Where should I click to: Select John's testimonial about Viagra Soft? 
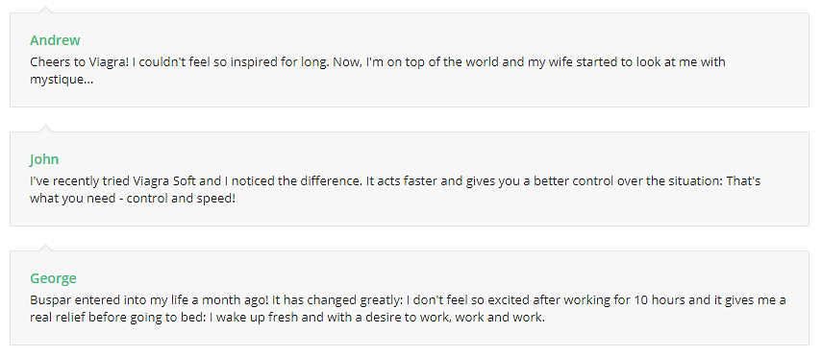pyautogui.click(x=395, y=189)
